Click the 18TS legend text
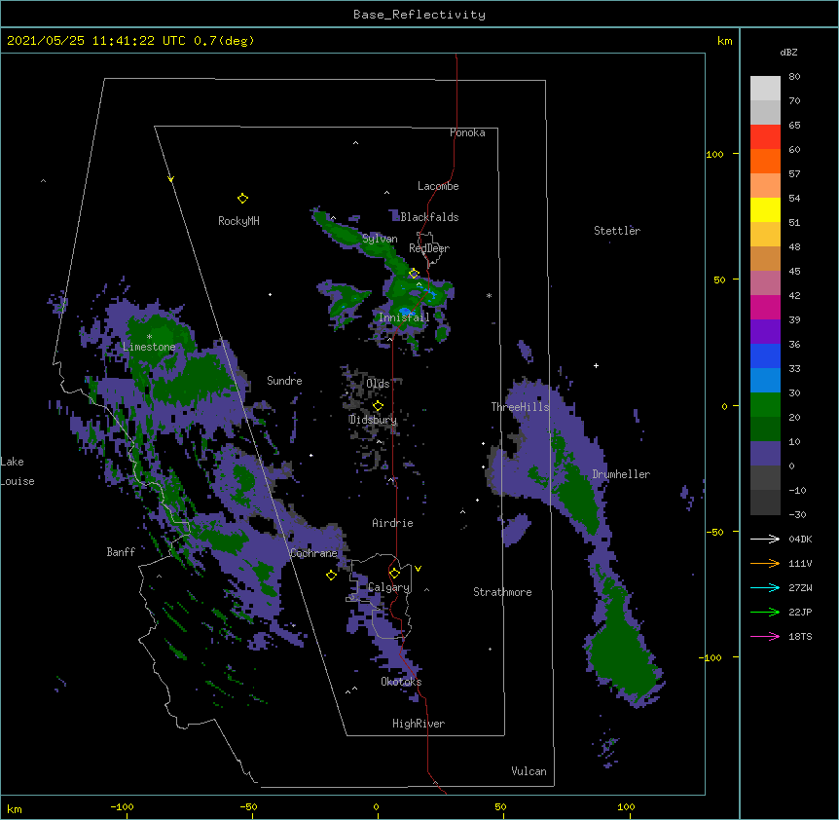Viewport: 839px width, 820px height. coord(800,636)
